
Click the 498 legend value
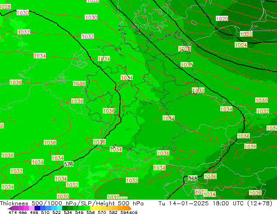34,212
